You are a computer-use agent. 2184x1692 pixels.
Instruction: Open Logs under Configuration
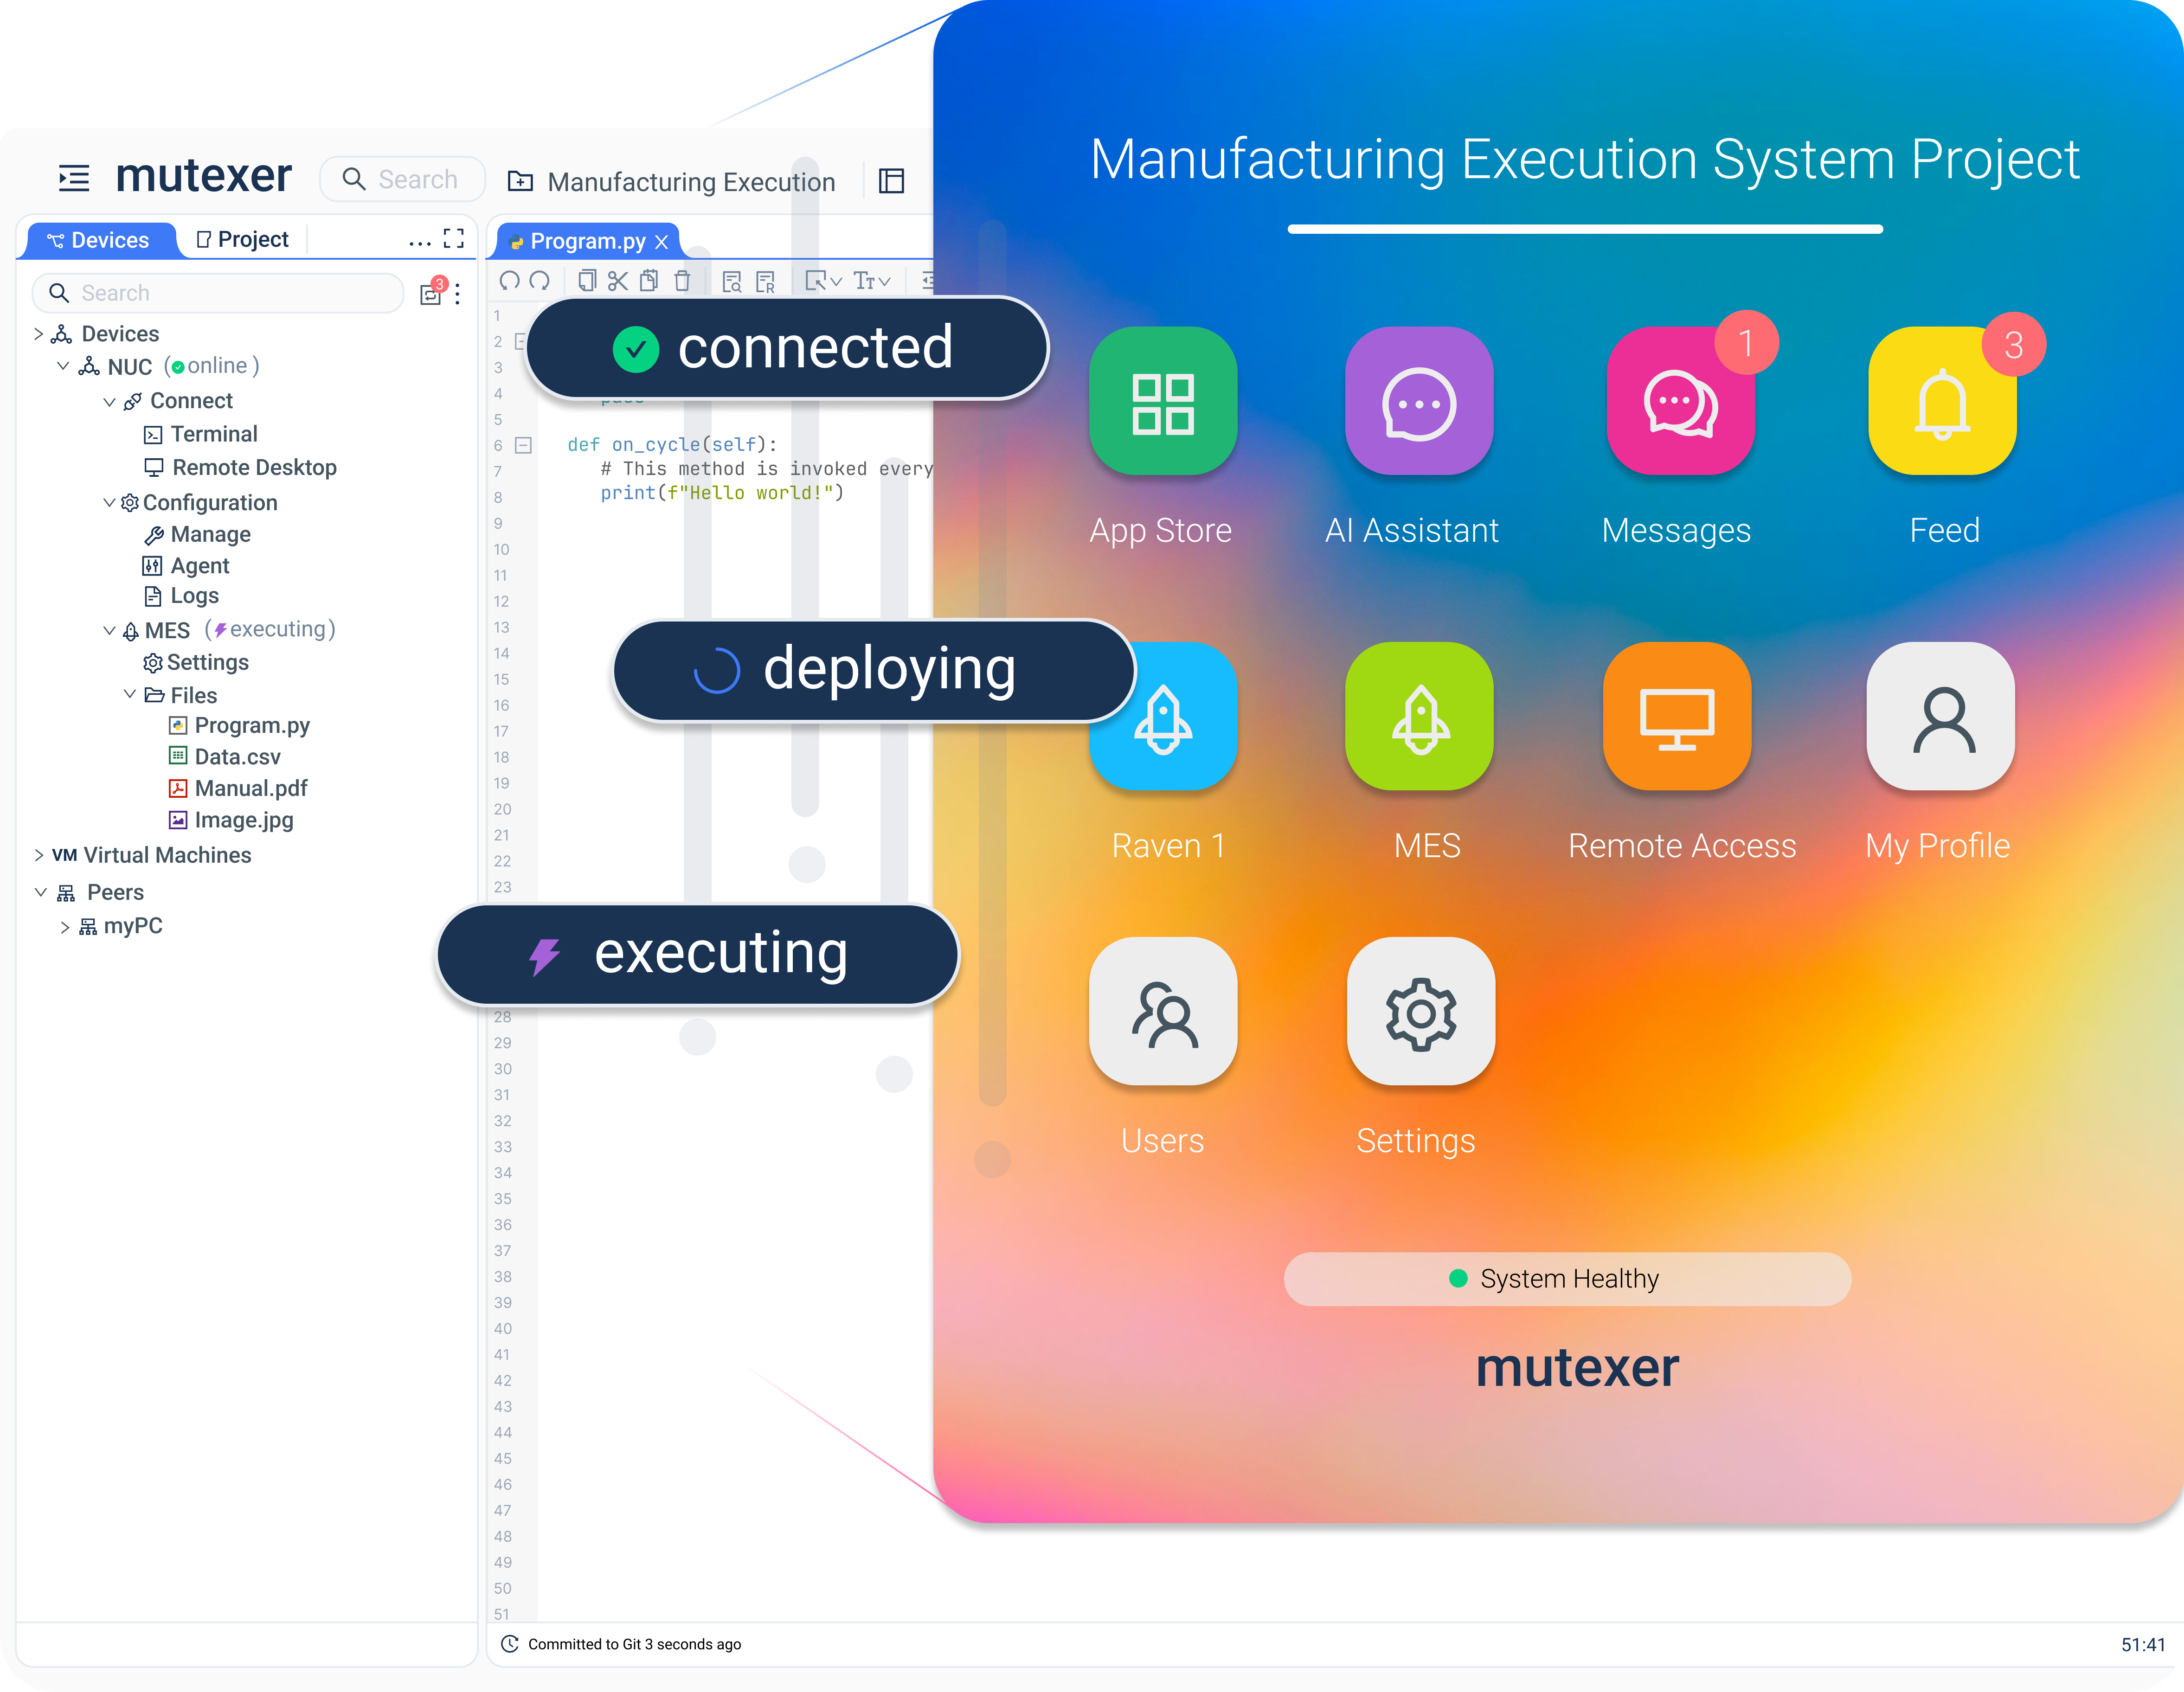pos(181,596)
